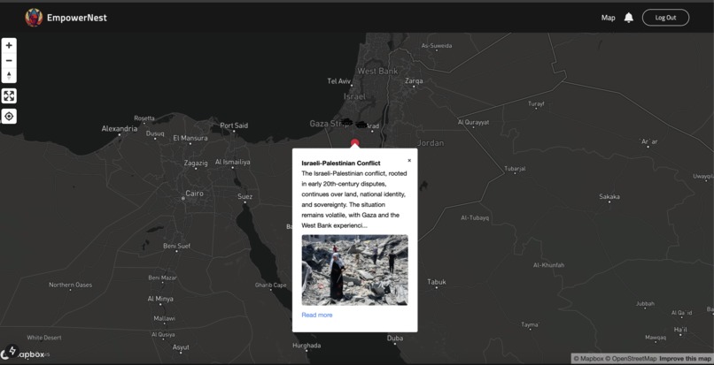
Task: Open the Read more link
Action: click(317, 315)
